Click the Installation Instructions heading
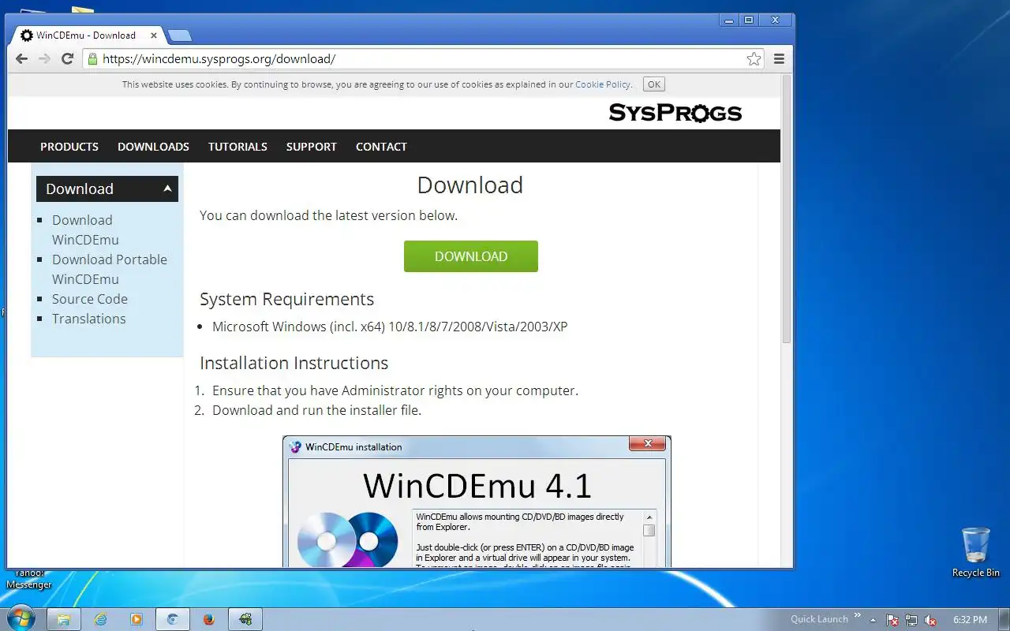The height and width of the screenshot is (631, 1010). (x=294, y=363)
